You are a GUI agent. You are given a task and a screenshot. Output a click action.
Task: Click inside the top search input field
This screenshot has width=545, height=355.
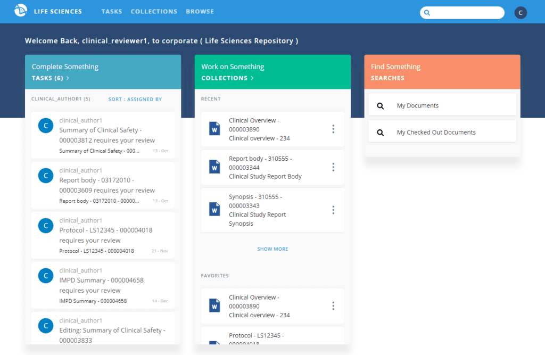(x=468, y=12)
